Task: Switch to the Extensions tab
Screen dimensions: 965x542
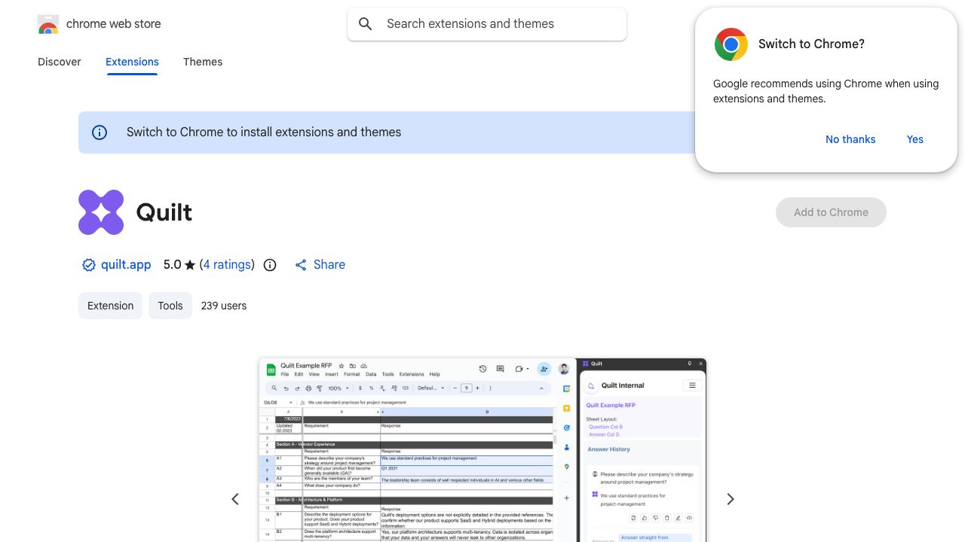Action: 132,62
